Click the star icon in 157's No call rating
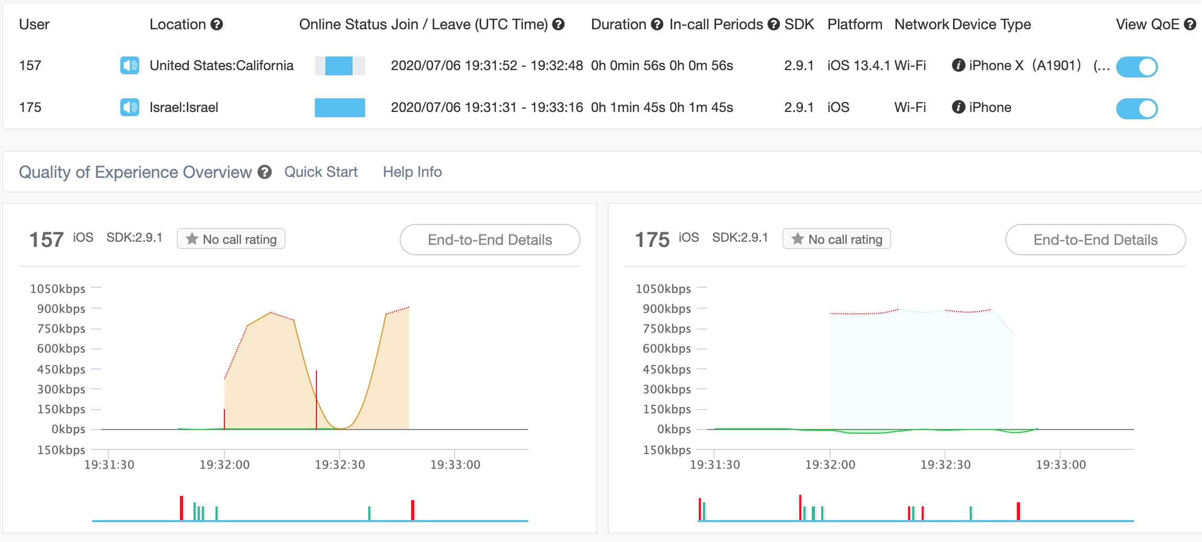 pyautogui.click(x=191, y=239)
